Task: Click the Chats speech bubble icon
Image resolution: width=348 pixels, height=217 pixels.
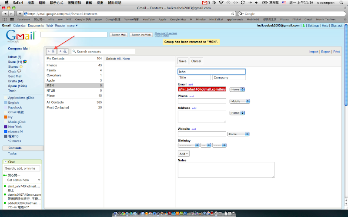Action: pos(19,71)
